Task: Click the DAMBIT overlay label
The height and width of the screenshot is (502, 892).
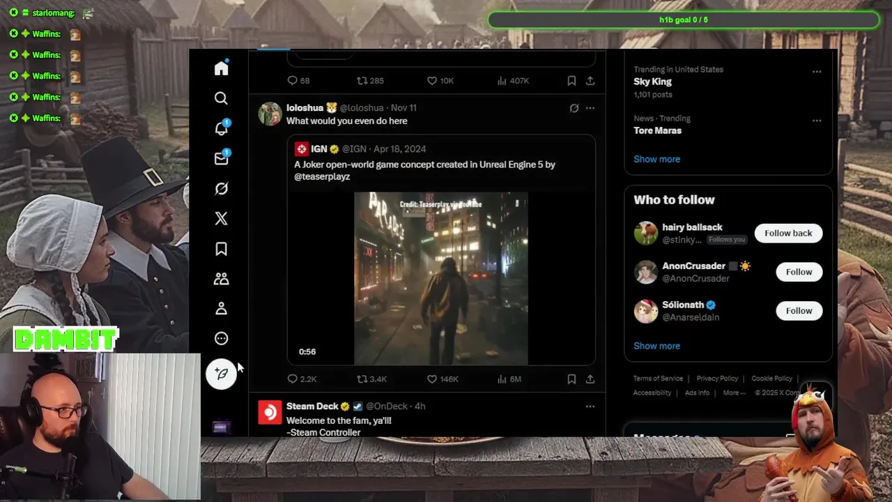Action: 66,340
